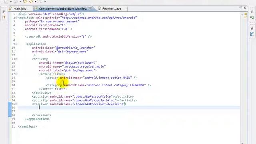This screenshot has width=256, height=144.
Task: Click the android.intent.category.LAUNCHER value
Action: (116, 85)
